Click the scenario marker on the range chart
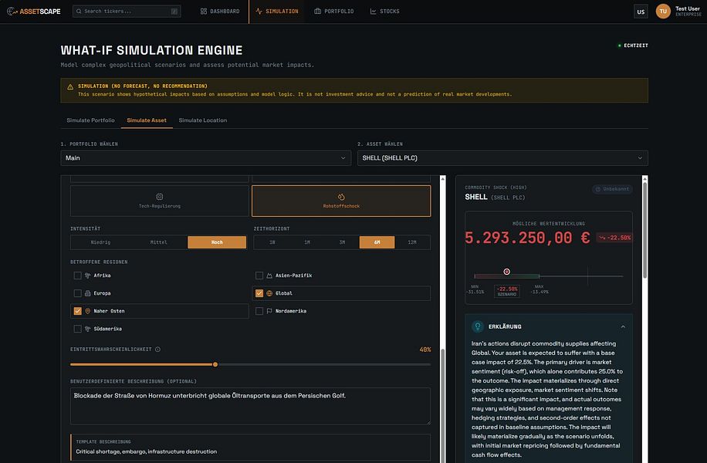The width and height of the screenshot is (707, 463). point(507,272)
